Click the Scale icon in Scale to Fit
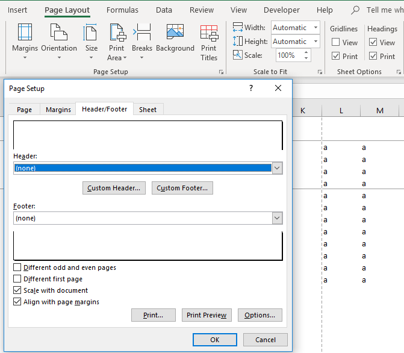 pyautogui.click(x=237, y=55)
